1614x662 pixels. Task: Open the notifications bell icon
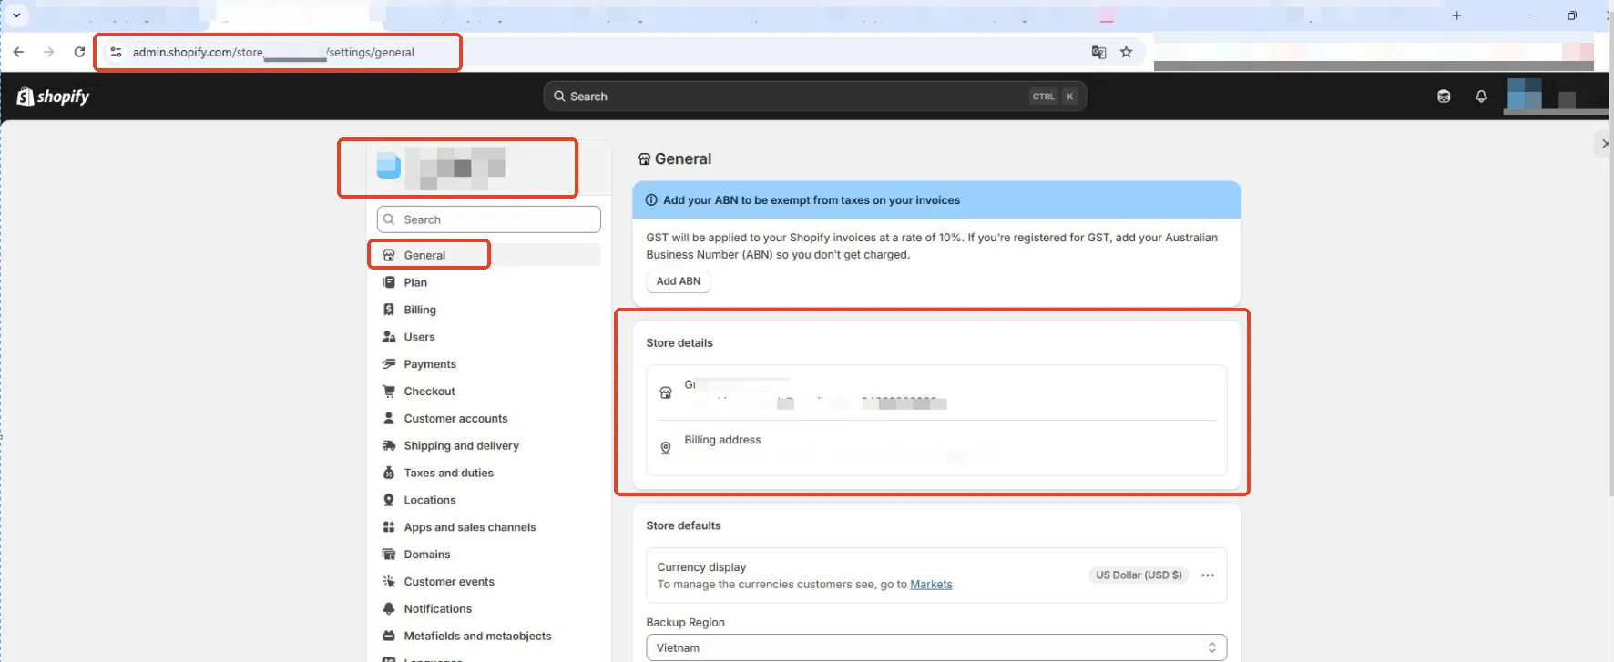1481,97
